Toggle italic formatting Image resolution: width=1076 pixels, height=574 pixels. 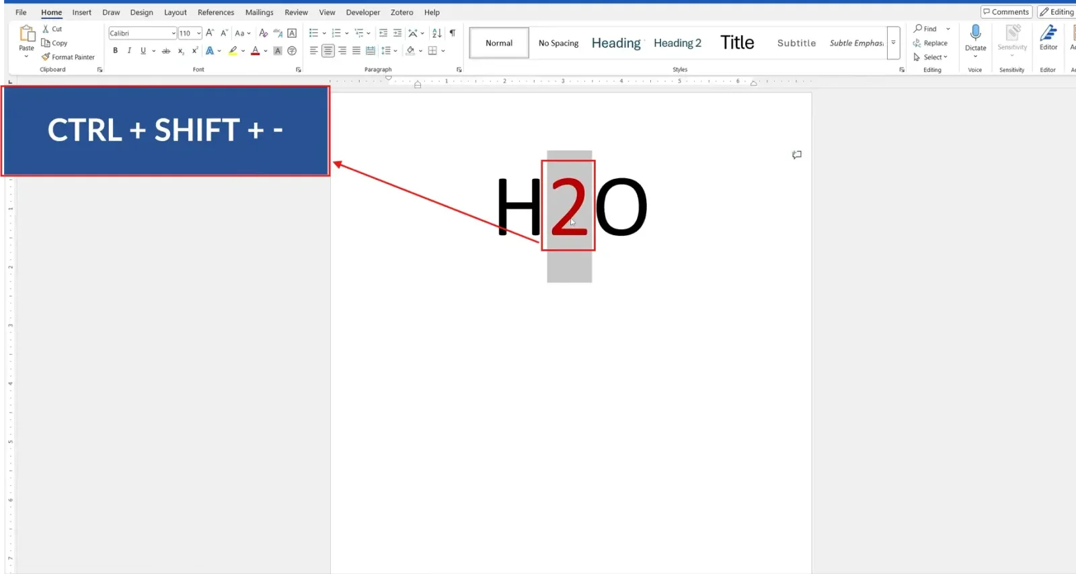(129, 50)
